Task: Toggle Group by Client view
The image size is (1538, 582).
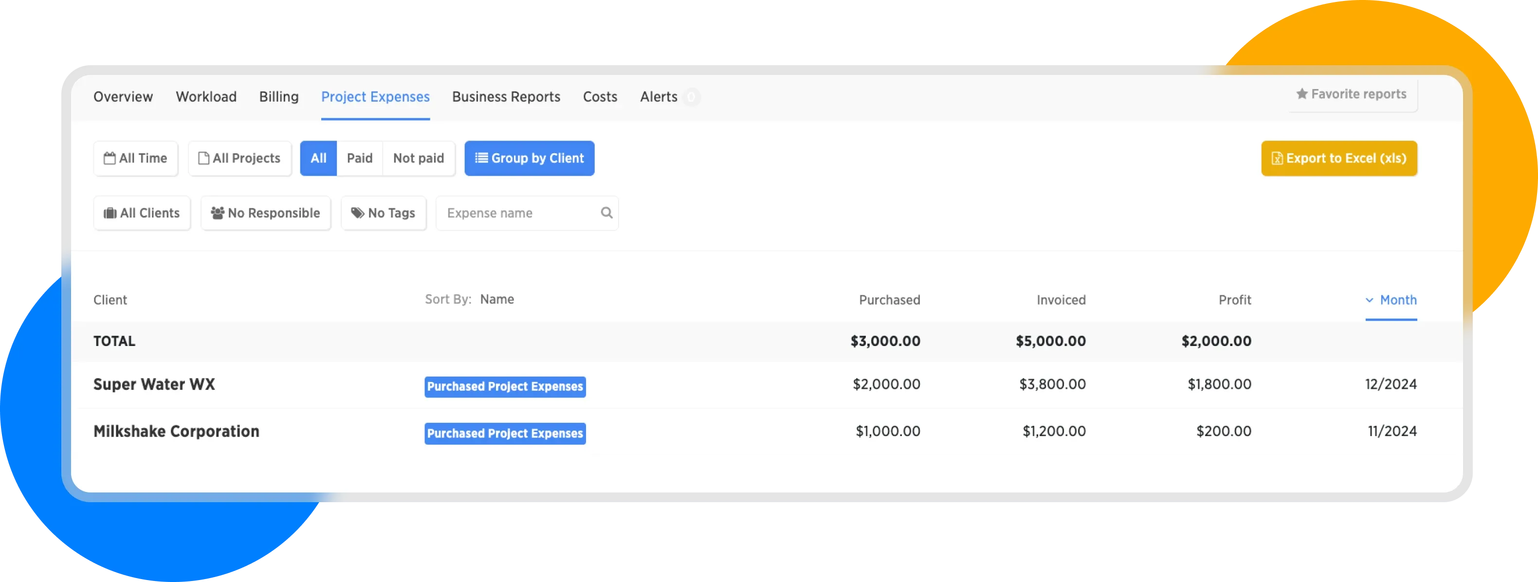Action: coord(529,158)
